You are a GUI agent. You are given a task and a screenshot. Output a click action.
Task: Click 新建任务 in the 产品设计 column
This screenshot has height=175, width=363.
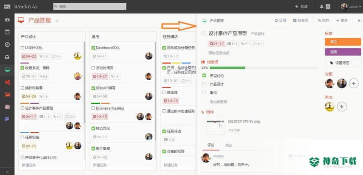point(29,165)
